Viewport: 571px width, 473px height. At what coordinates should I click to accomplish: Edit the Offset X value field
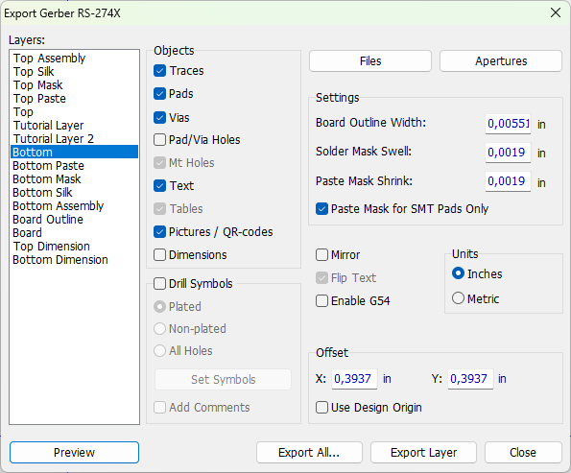pos(354,379)
